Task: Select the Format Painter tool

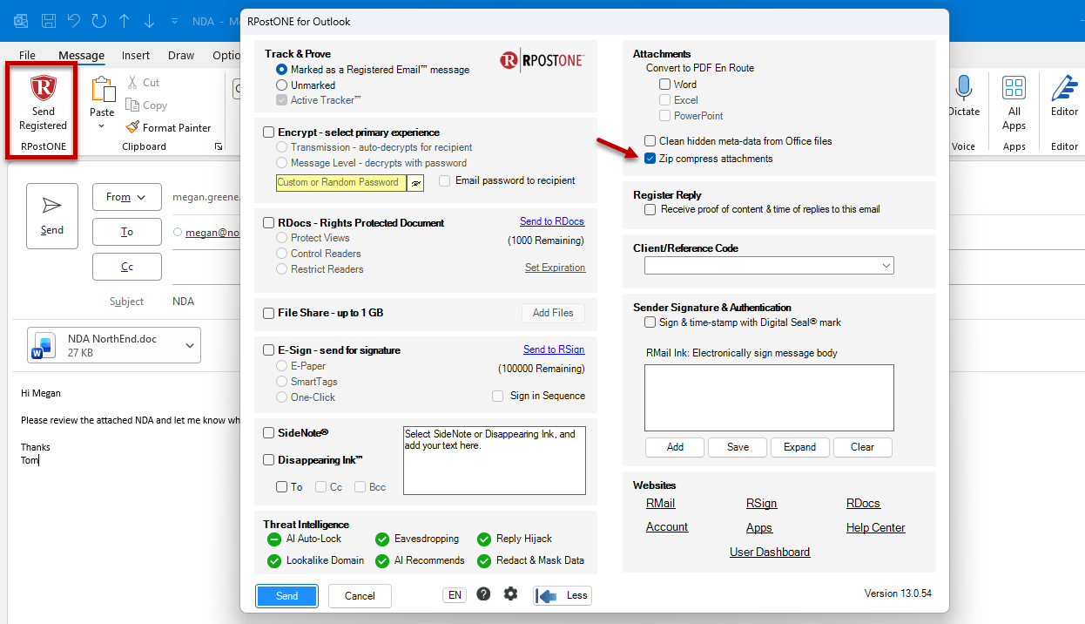Action: pyautogui.click(x=168, y=127)
